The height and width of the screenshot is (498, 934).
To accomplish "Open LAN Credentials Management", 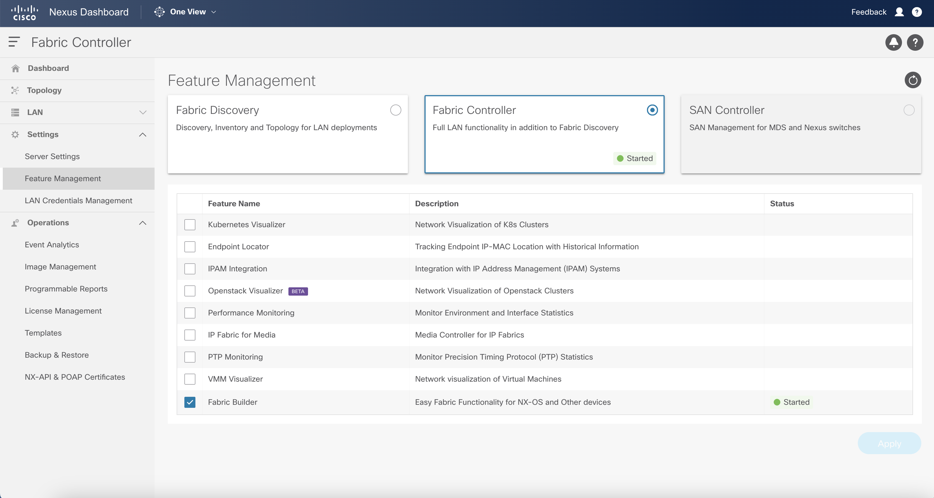I will click(78, 201).
